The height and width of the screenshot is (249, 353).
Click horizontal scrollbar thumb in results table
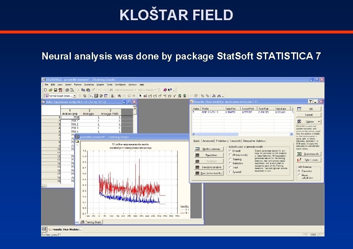(x=217, y=134)
